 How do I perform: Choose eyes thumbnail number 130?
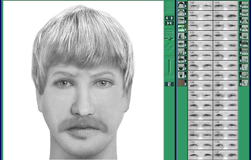(225, 145)
